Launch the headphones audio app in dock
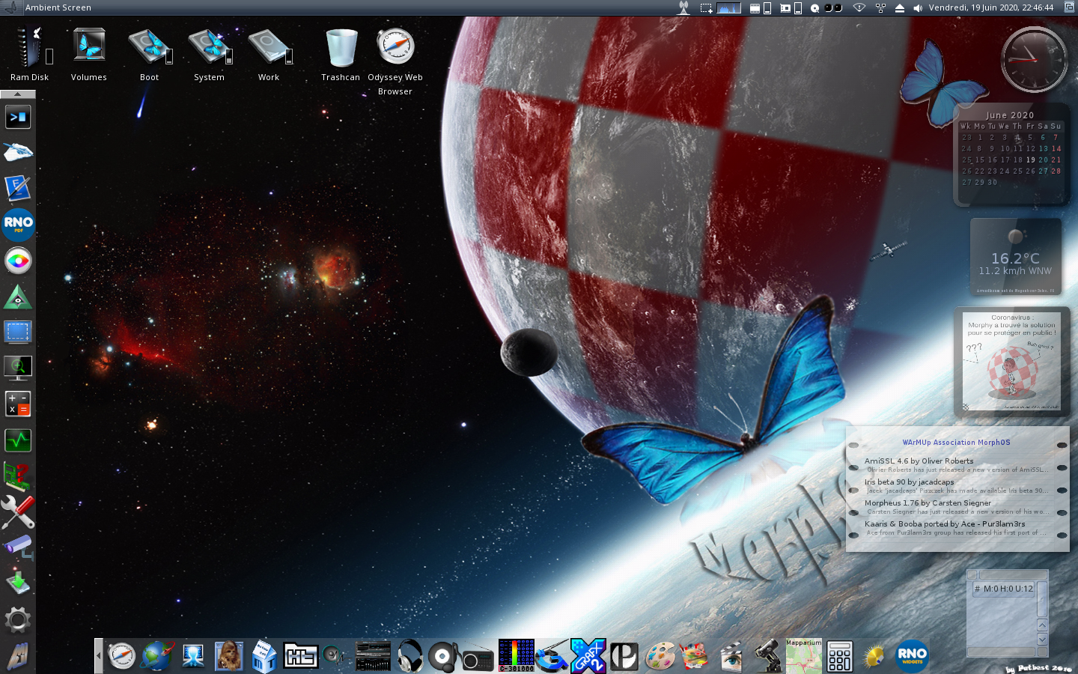This screenshot has width=1078, height=674. point(409,656)
